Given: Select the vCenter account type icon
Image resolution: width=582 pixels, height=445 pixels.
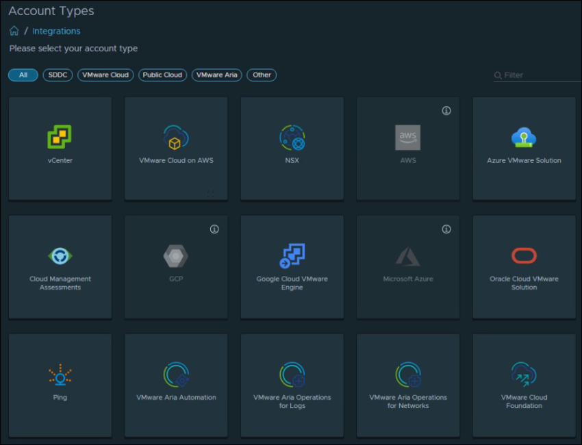Looking at the screenshot, I should (x=60, y=137).
